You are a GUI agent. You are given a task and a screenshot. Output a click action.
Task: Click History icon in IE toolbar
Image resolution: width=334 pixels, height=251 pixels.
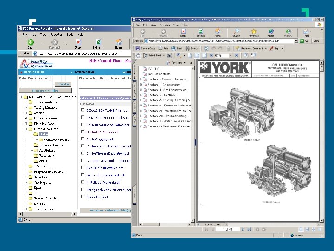coord(288,33)
